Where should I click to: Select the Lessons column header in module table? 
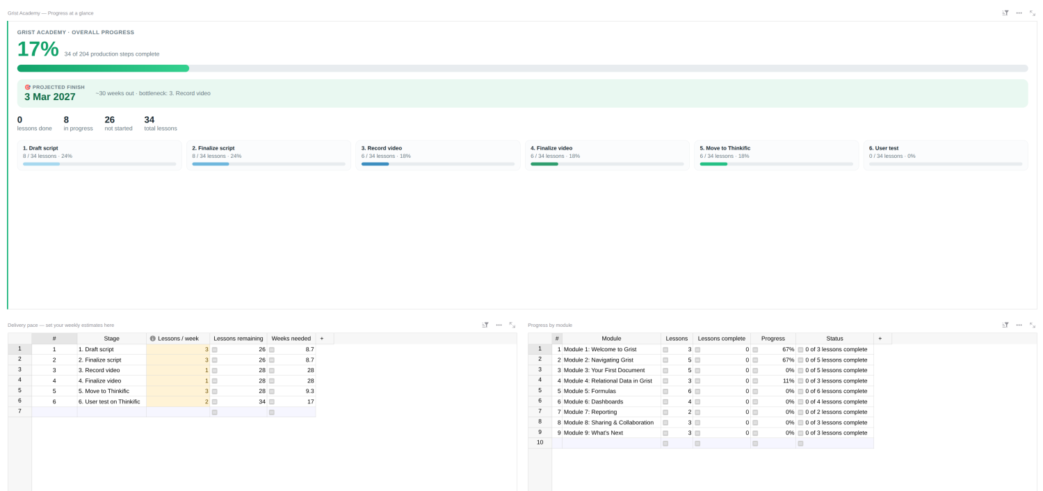pos(677,339)
